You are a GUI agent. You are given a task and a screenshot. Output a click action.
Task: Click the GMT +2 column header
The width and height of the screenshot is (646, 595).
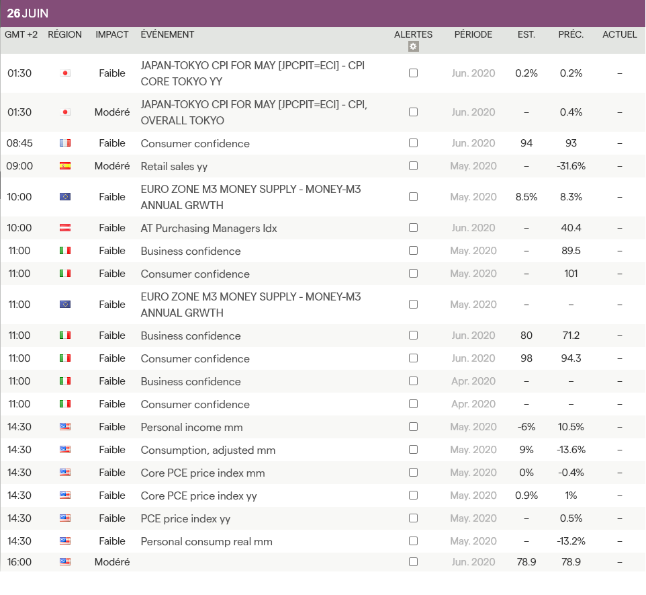(x=21, y=35)
